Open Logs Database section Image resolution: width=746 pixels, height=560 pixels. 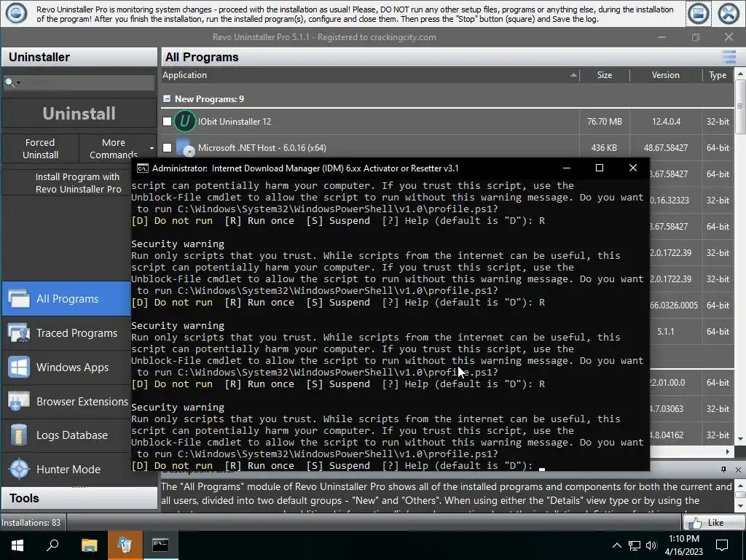click(x=66, y=435)
